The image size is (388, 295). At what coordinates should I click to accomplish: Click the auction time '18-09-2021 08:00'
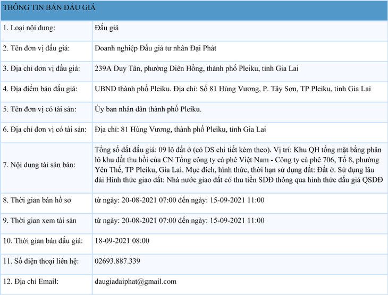coord(122,241)
